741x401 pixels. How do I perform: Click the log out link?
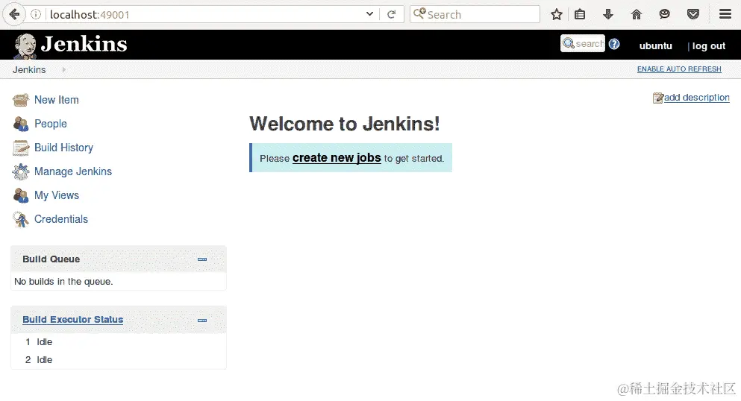pyautogui.click(x=708, y=45)
